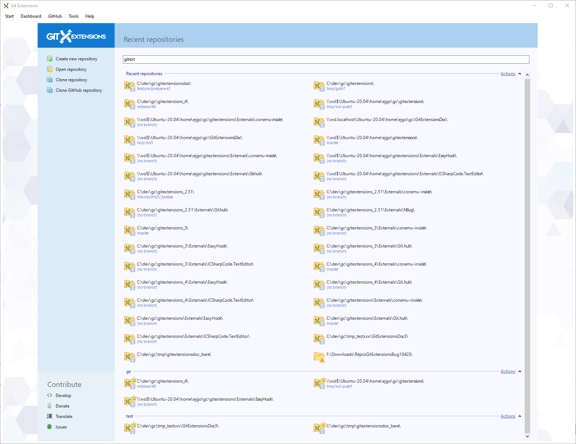Click repo icon for C:\dev\gc\gitextensions_2.51\

point(130,194)
